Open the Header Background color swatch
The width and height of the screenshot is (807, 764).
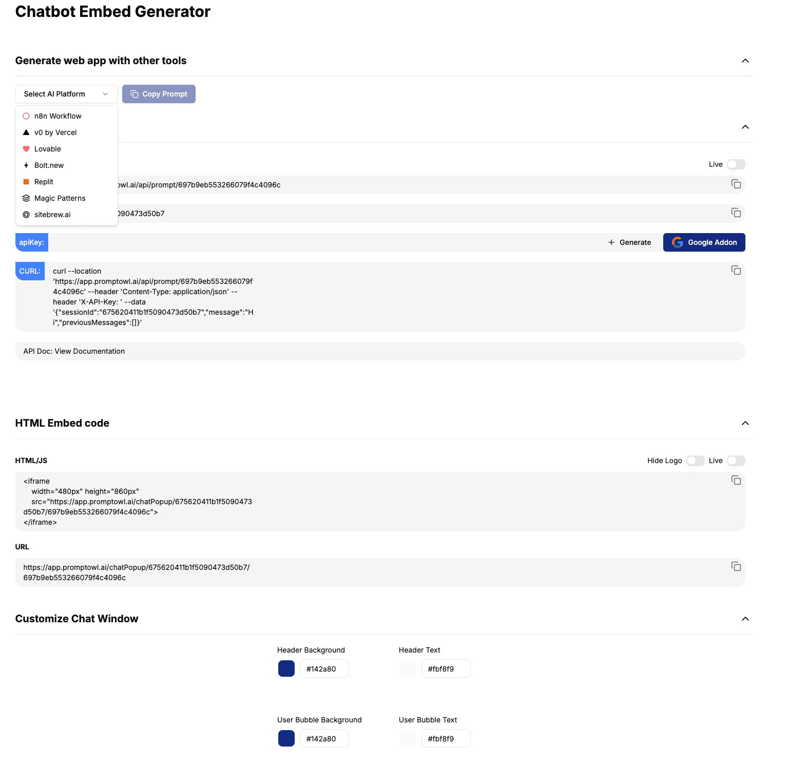point(286,668)
